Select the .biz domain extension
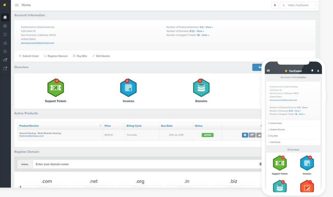The height and width of the screenshot is (197, 333). tap(233, 181)
